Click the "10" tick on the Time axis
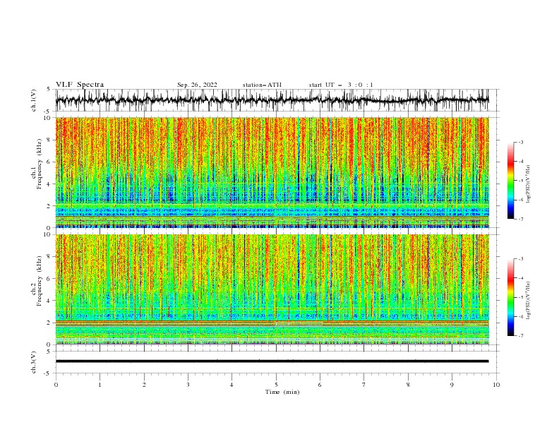Viewport: 559px width, 432px height. point(496,385)
